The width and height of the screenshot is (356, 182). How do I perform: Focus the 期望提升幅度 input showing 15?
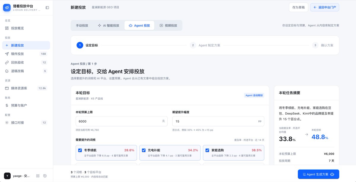click(218, 121)
